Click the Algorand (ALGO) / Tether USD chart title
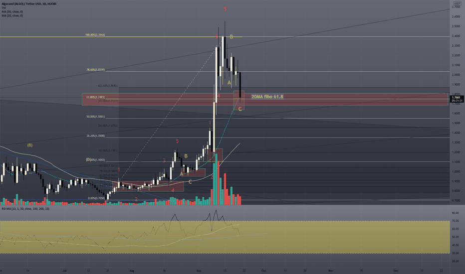The height and width of the screenshot is (274, 465). coord(29,4)
